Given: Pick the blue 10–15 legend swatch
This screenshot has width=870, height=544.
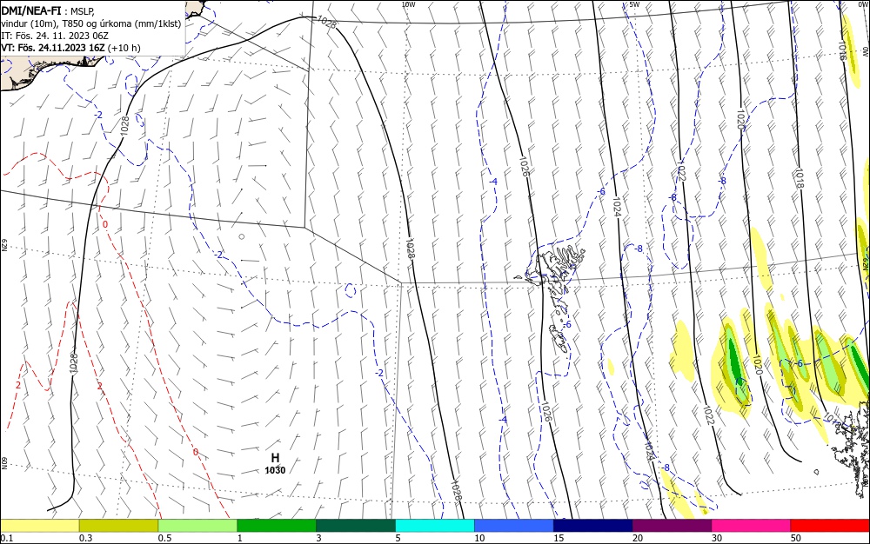Looking at the screenshot, I should pos(514,526).
